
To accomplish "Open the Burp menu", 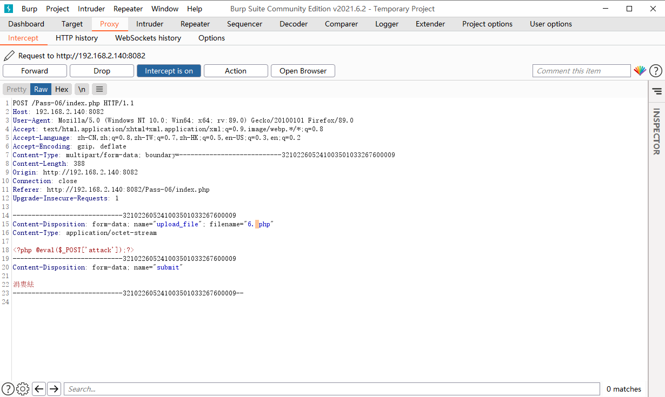I will 29,9.
